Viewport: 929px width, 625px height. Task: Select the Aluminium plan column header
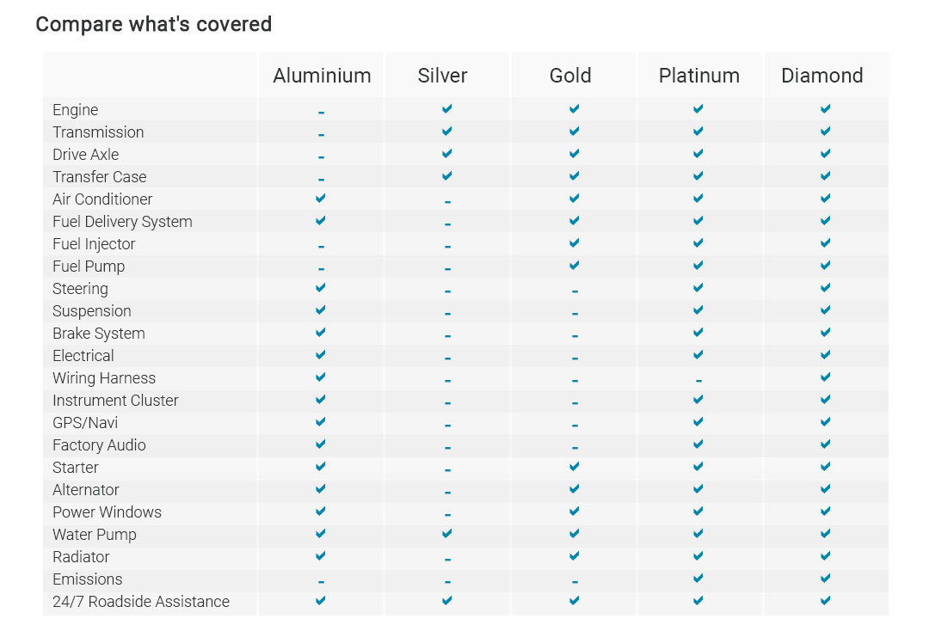322,76
